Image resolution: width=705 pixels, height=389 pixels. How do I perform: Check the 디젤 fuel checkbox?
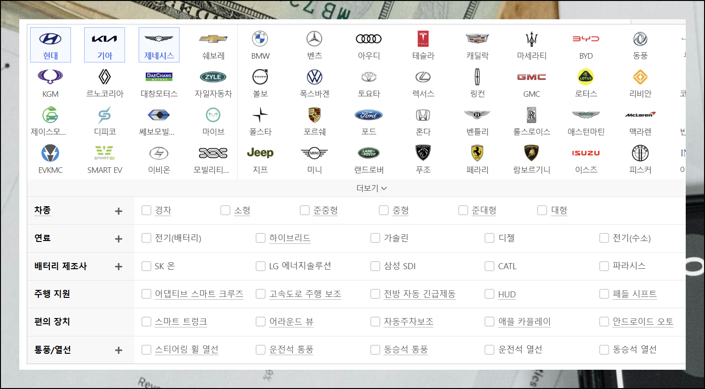click(489, 238)
